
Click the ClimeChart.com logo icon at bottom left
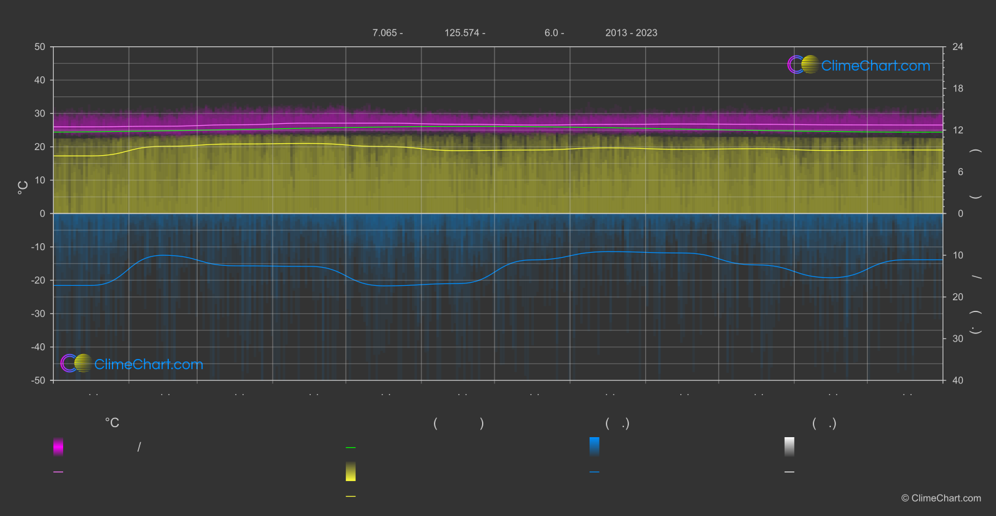click(76, 363)
